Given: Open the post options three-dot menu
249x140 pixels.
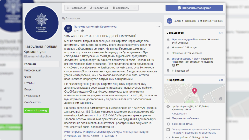Looking at the screenshot, I should (158, 26).
